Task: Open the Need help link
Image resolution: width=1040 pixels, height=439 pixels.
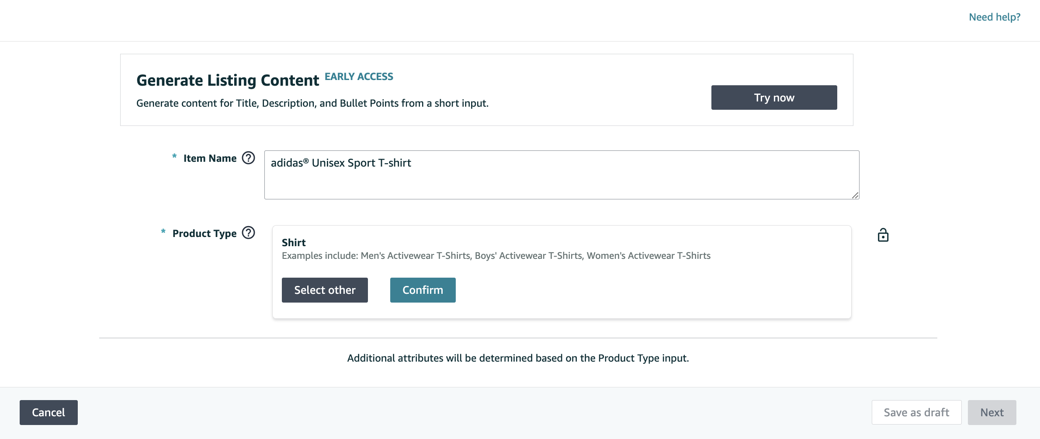Action: 995,17
